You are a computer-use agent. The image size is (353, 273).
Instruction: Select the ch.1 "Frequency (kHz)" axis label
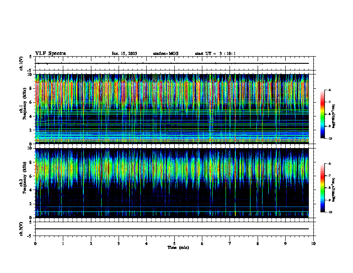click(25, 104)
